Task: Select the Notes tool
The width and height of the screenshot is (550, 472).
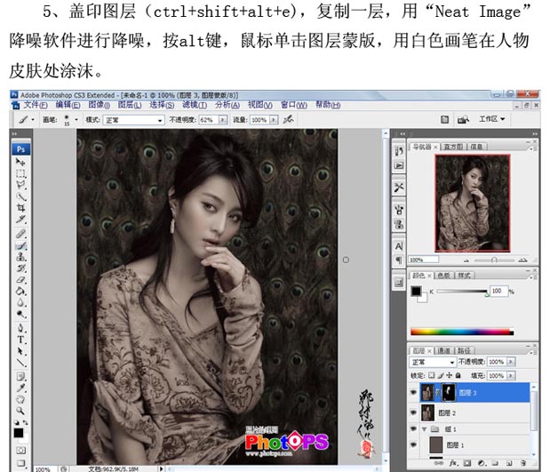Action: coord(20,377)
